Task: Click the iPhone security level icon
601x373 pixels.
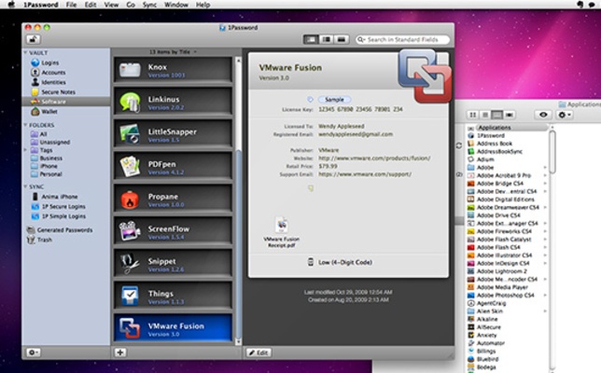Action: pos(311,262)
